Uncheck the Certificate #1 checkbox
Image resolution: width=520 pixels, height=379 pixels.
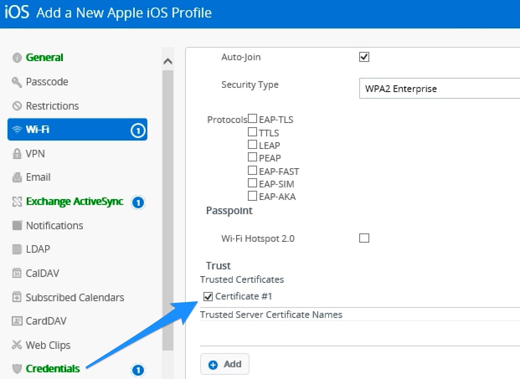208,297
